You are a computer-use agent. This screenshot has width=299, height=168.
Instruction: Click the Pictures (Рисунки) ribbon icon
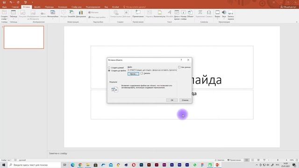[23, 13]
